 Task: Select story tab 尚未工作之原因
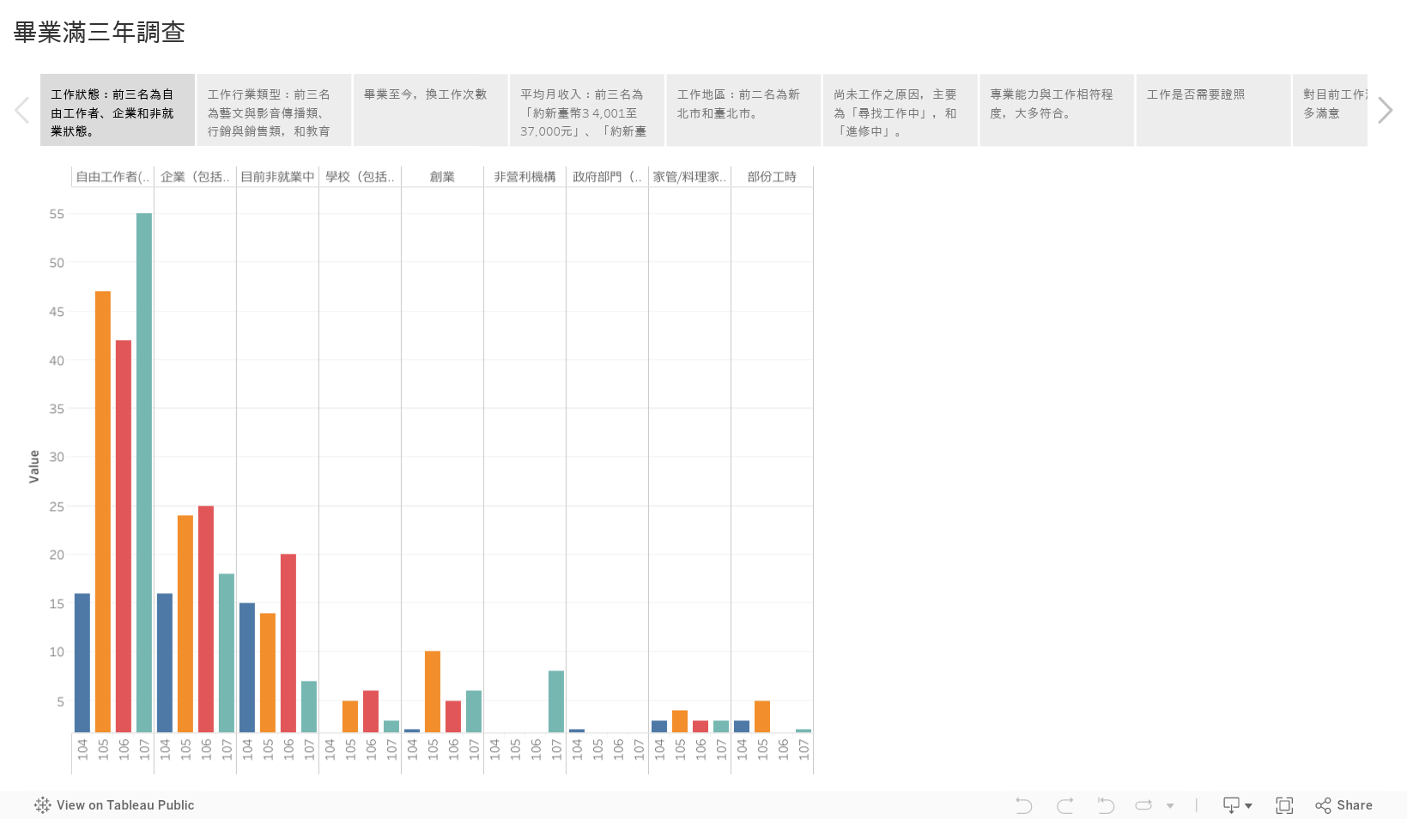click(x=901, y=110)
